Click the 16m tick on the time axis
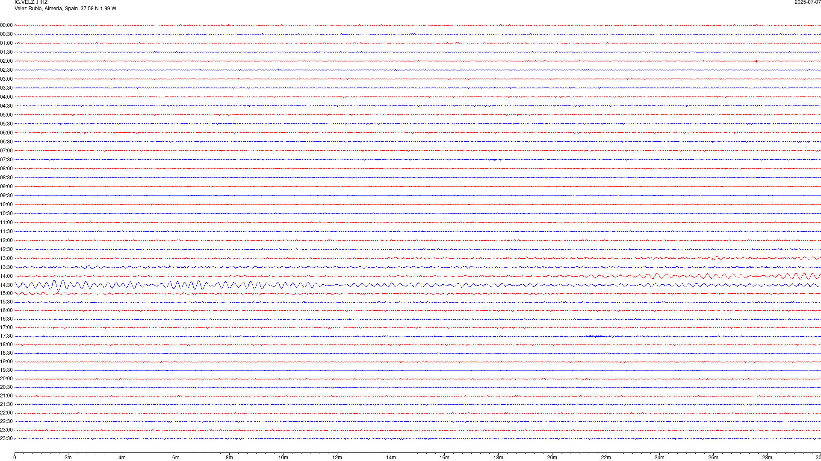Image resolution: width=821 pixels, height=461 pixels. [x=445, y=458]
